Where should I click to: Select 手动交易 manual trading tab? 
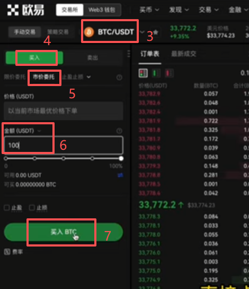click(24, 32)
